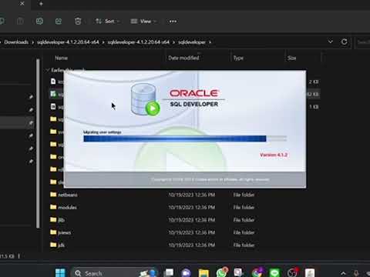Click the jdk folder icon
370x277 pixels.
(x=53, y=245)
